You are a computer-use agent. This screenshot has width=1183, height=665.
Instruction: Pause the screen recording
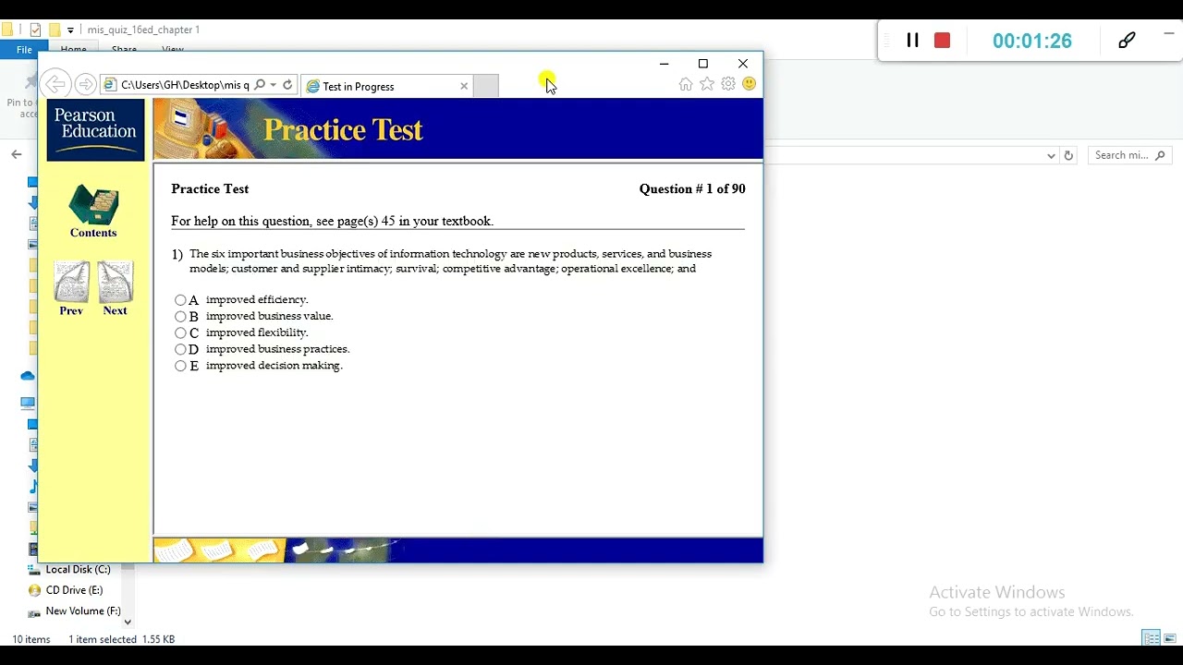(912, 41)
